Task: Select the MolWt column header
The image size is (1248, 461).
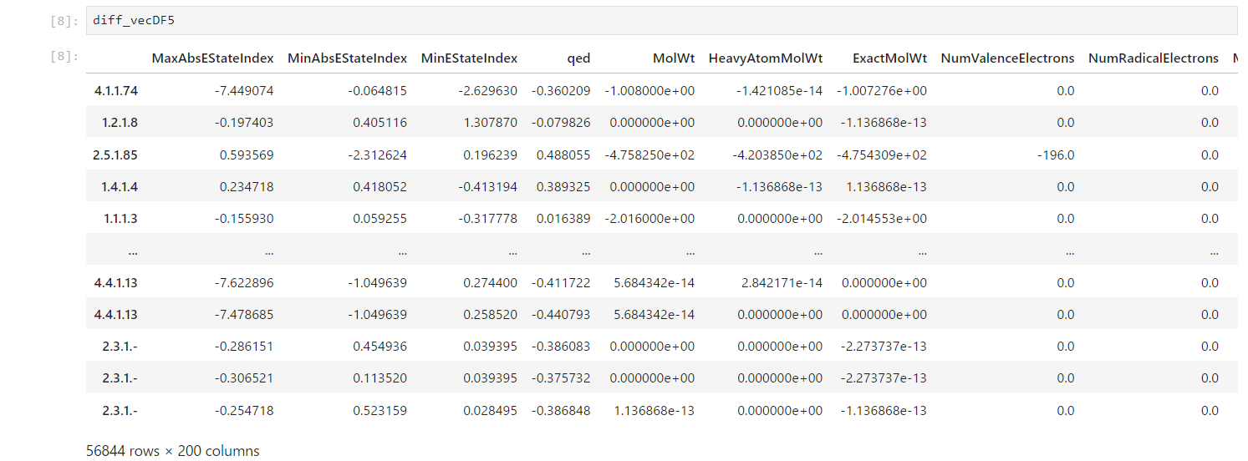Action: [x=673, y=58]
